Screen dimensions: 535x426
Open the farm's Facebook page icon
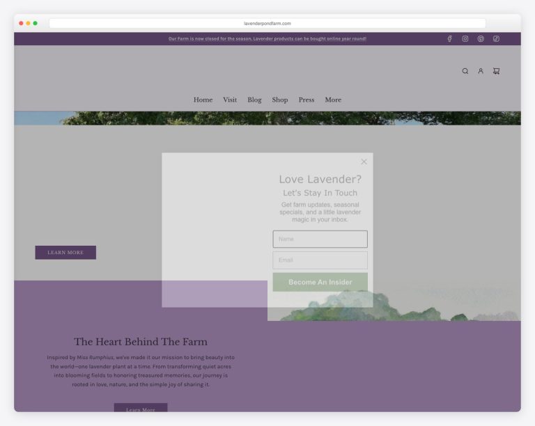point(450,39)
